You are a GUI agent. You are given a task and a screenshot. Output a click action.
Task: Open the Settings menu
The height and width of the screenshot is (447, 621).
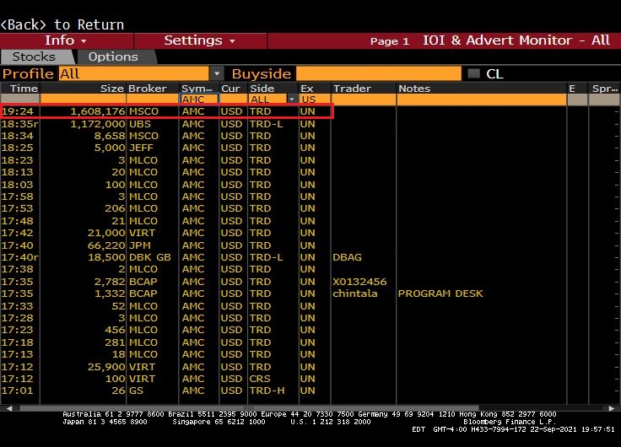(x=200, y=40)
